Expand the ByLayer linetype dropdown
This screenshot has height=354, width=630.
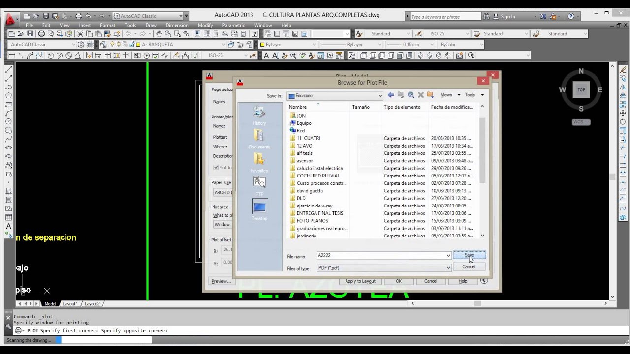pos(379,44)
